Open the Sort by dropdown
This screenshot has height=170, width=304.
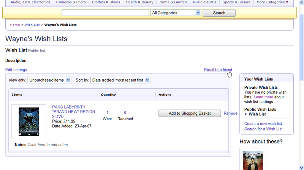coord(120,80)
